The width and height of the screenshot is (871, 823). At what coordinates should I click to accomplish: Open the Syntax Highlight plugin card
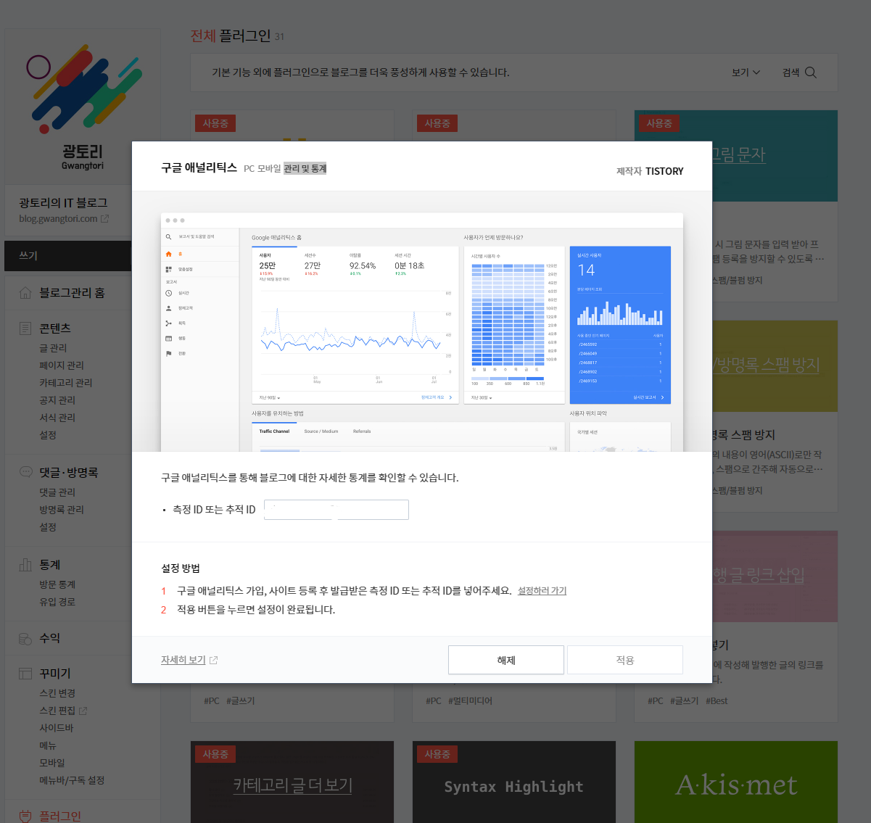[514, 782]
